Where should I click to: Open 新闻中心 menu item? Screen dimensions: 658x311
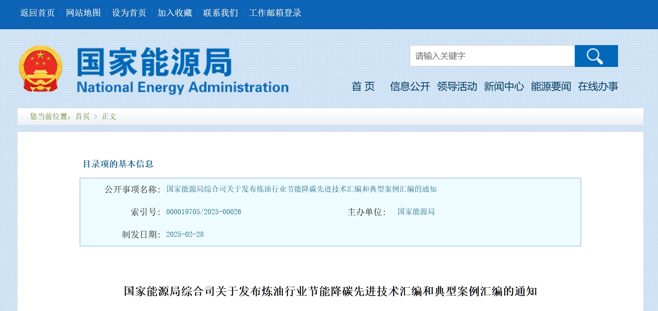(504, 86)
